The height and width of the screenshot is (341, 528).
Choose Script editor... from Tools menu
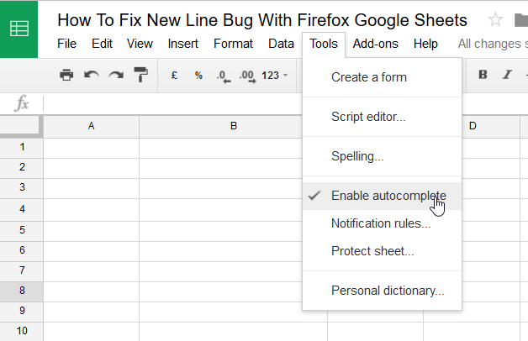tap(382, 117)
